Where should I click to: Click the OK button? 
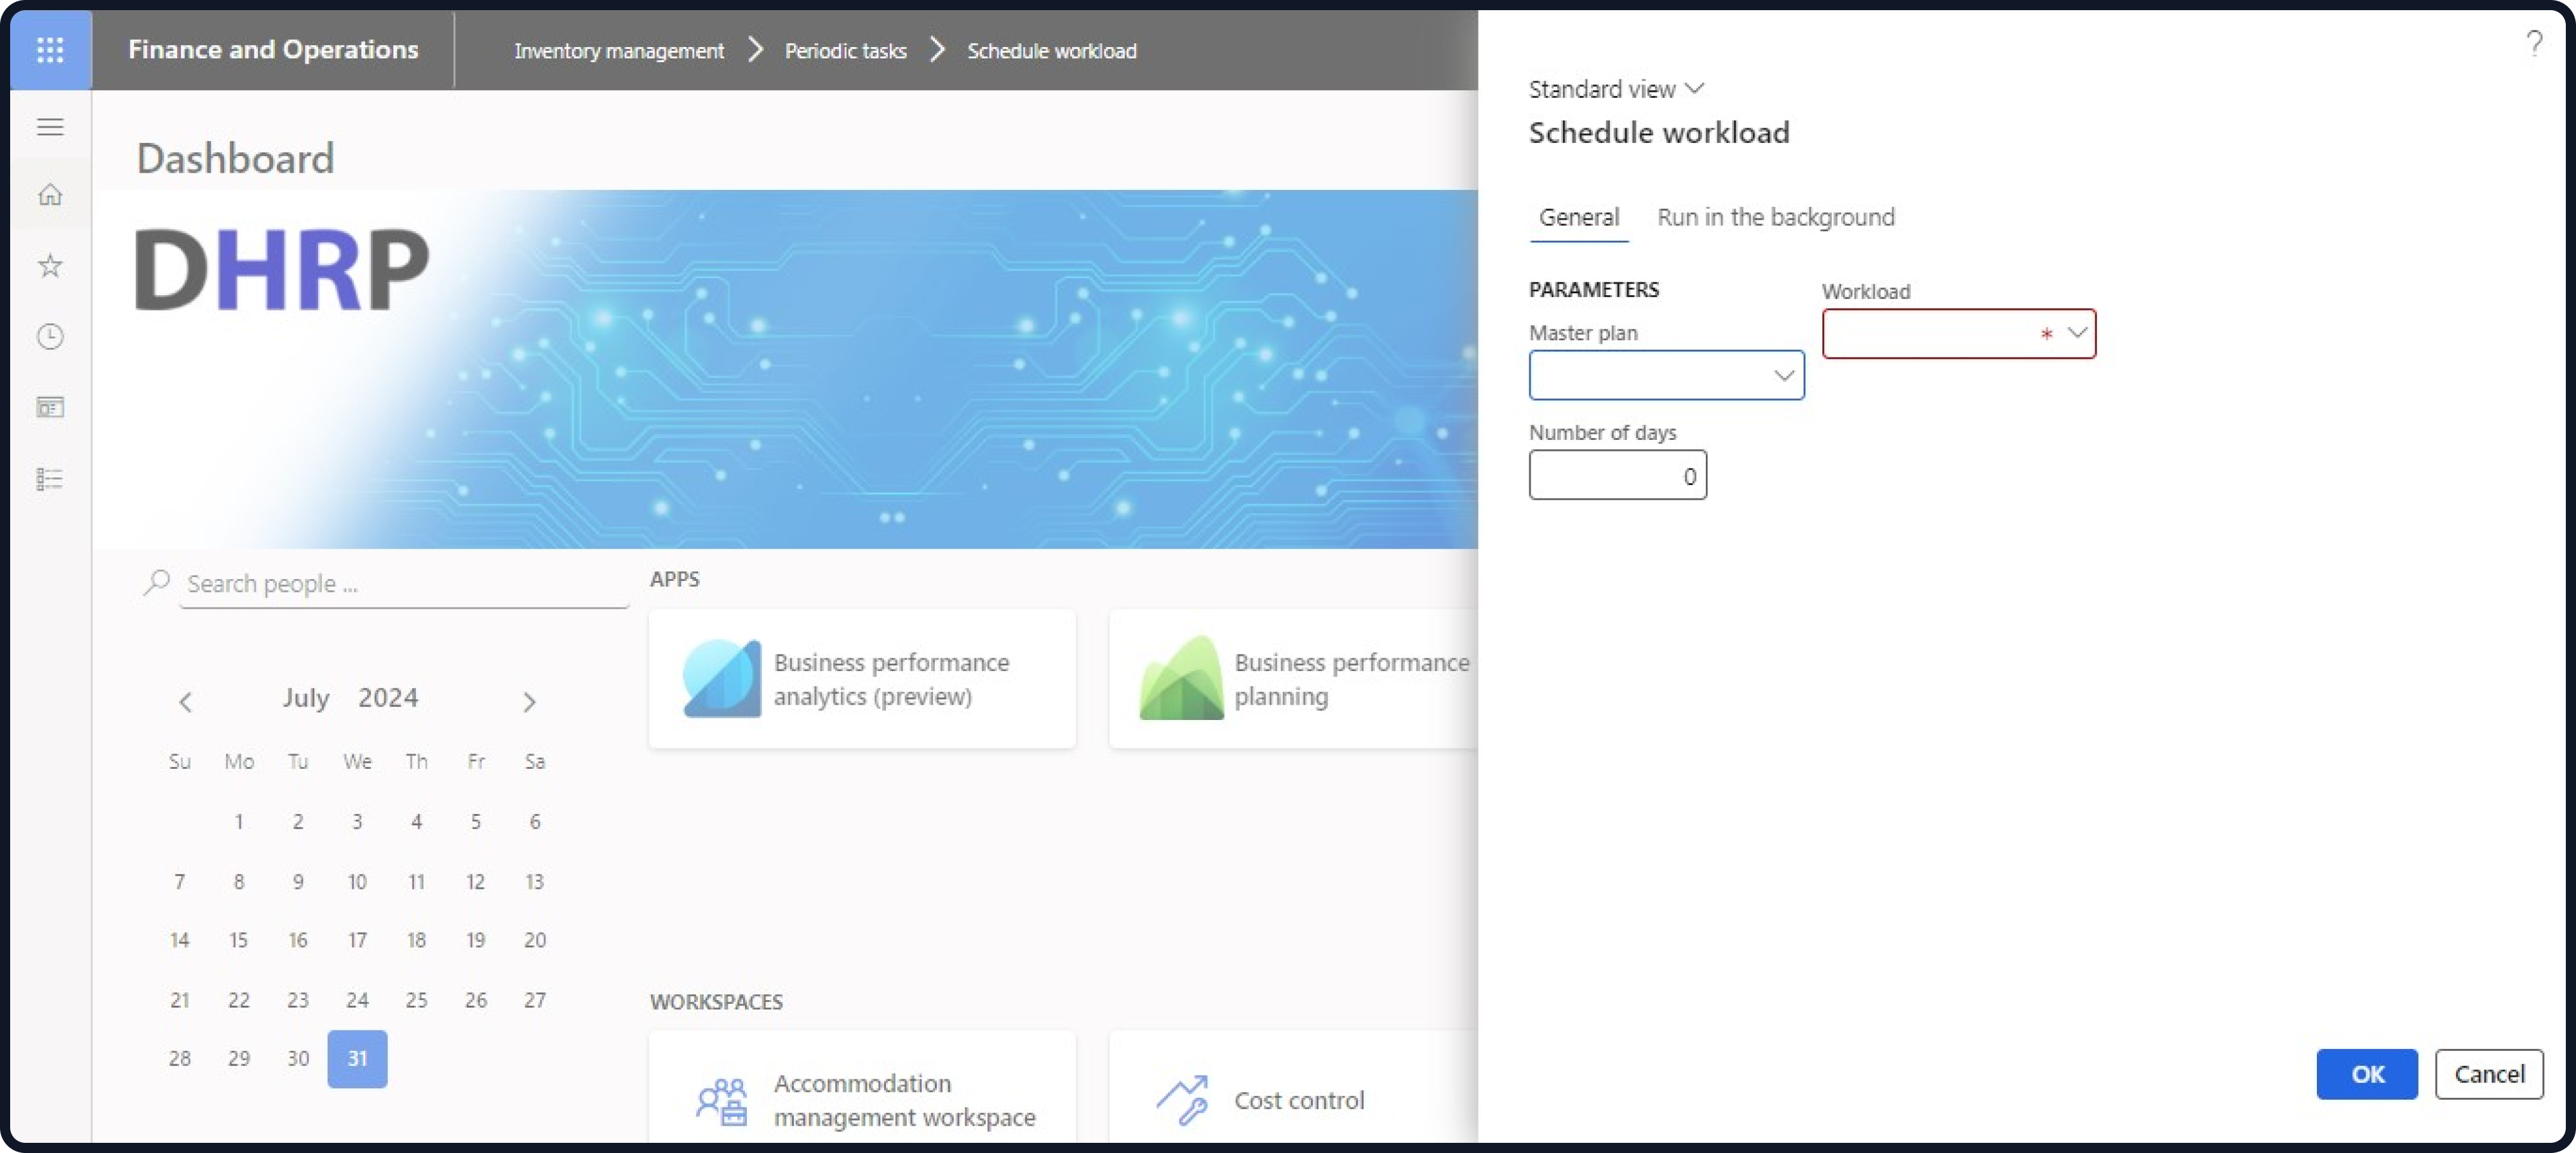click(x=2366, y=1073)
